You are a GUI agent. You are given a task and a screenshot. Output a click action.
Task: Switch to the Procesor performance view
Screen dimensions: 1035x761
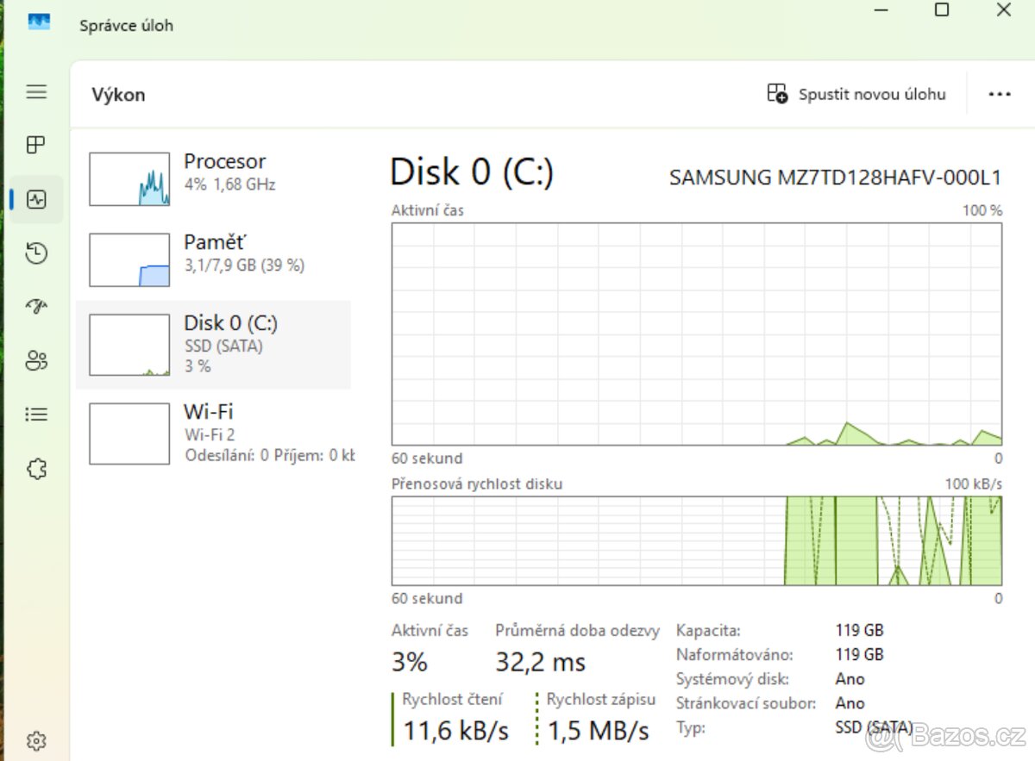click(x=216, y=172)
